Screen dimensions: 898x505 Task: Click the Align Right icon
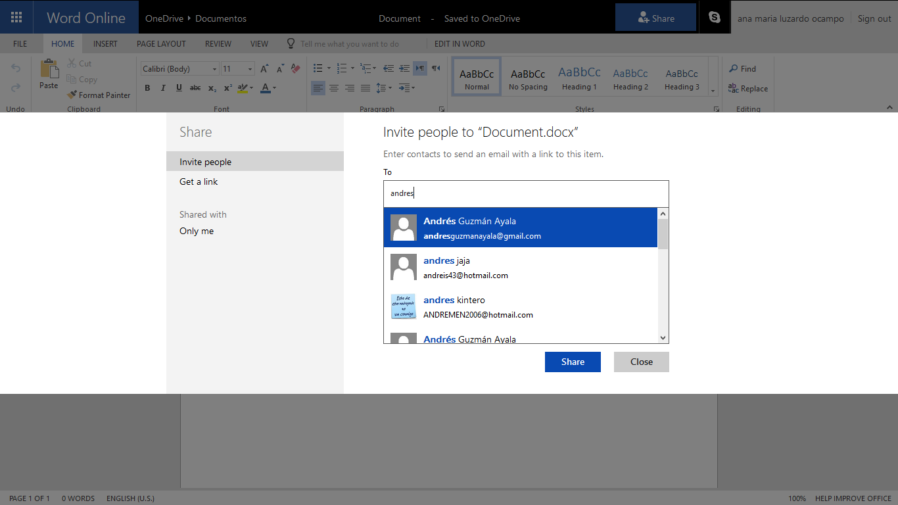pyautogui.click(x=350, y=88)
